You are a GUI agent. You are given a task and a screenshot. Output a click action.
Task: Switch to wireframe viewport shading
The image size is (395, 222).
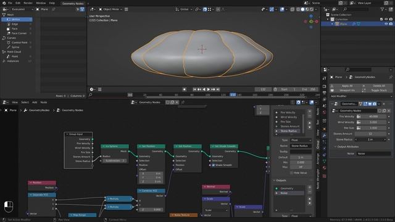coord(298,9)
